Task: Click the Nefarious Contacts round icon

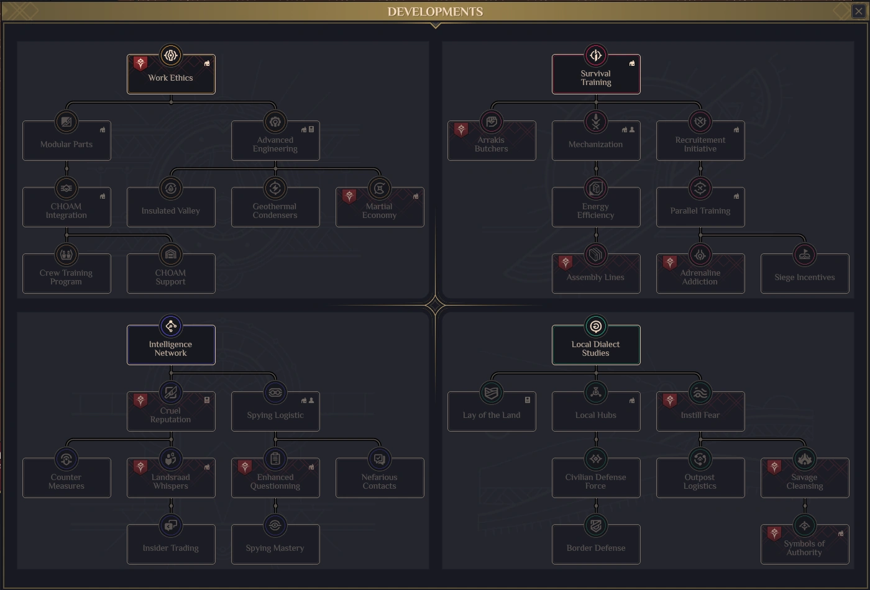Action: [x=380, y=459]
